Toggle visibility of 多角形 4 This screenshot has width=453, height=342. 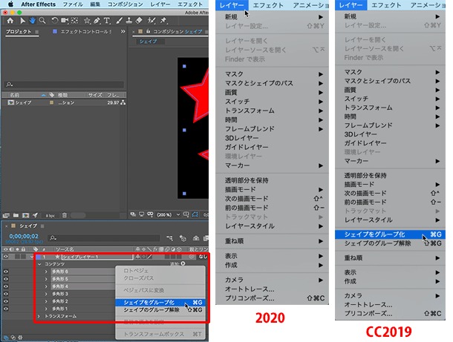tap(5, 286)
